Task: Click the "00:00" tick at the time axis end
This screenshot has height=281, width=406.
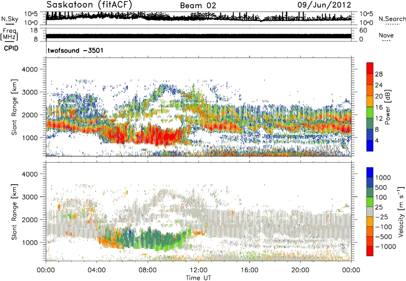Action: point(351,270)
